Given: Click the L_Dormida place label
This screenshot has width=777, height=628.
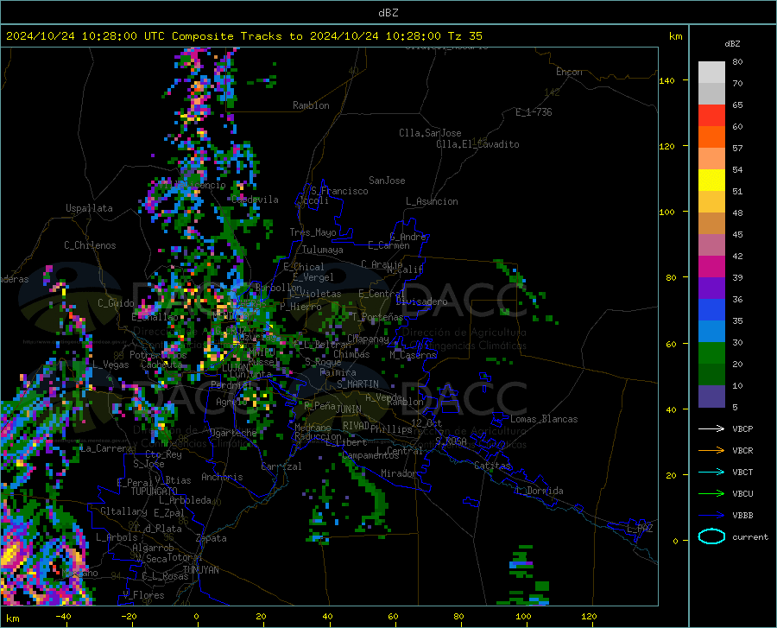Looking at the screenshot, I should (x=539, y=491).
